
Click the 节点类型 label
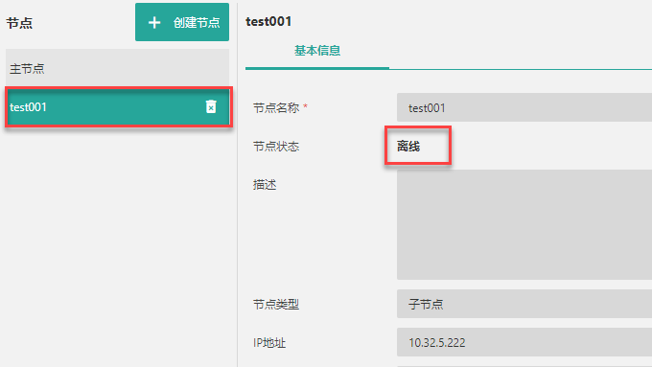pos(276,305)
